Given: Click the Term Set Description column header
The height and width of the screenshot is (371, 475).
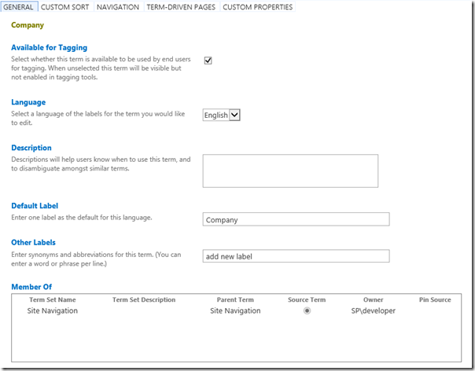Looking at the screenshot, I should [x=144, y=299].
